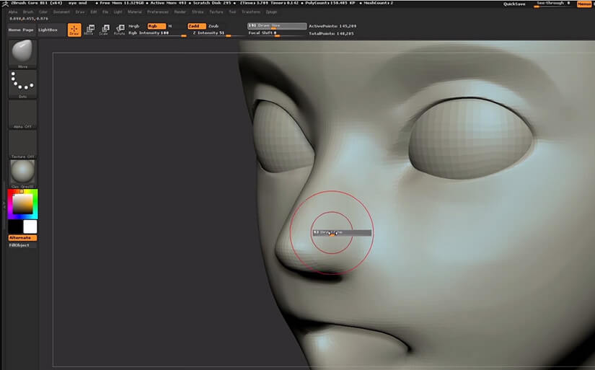Toggle Zsub sculpt mode

tap(213, 26)
